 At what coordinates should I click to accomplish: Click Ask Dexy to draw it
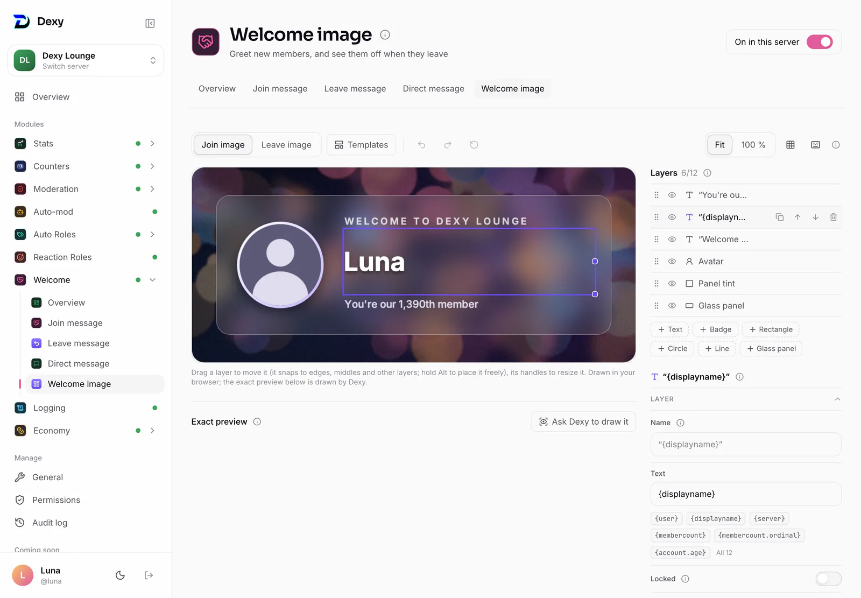[583, 421]
